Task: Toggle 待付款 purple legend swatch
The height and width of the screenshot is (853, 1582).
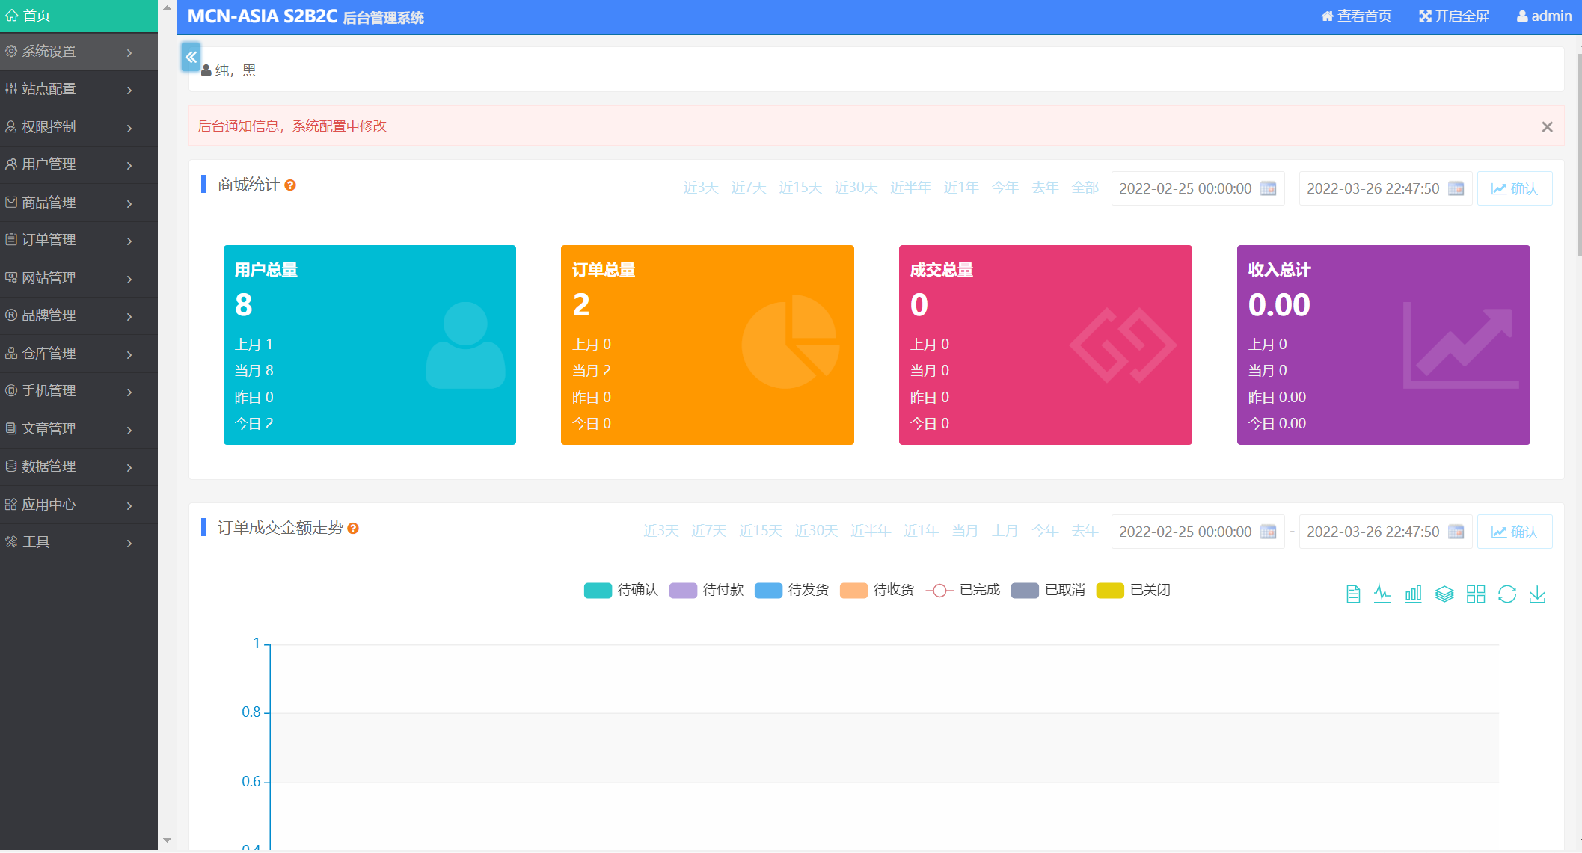Action: point(683,591)
